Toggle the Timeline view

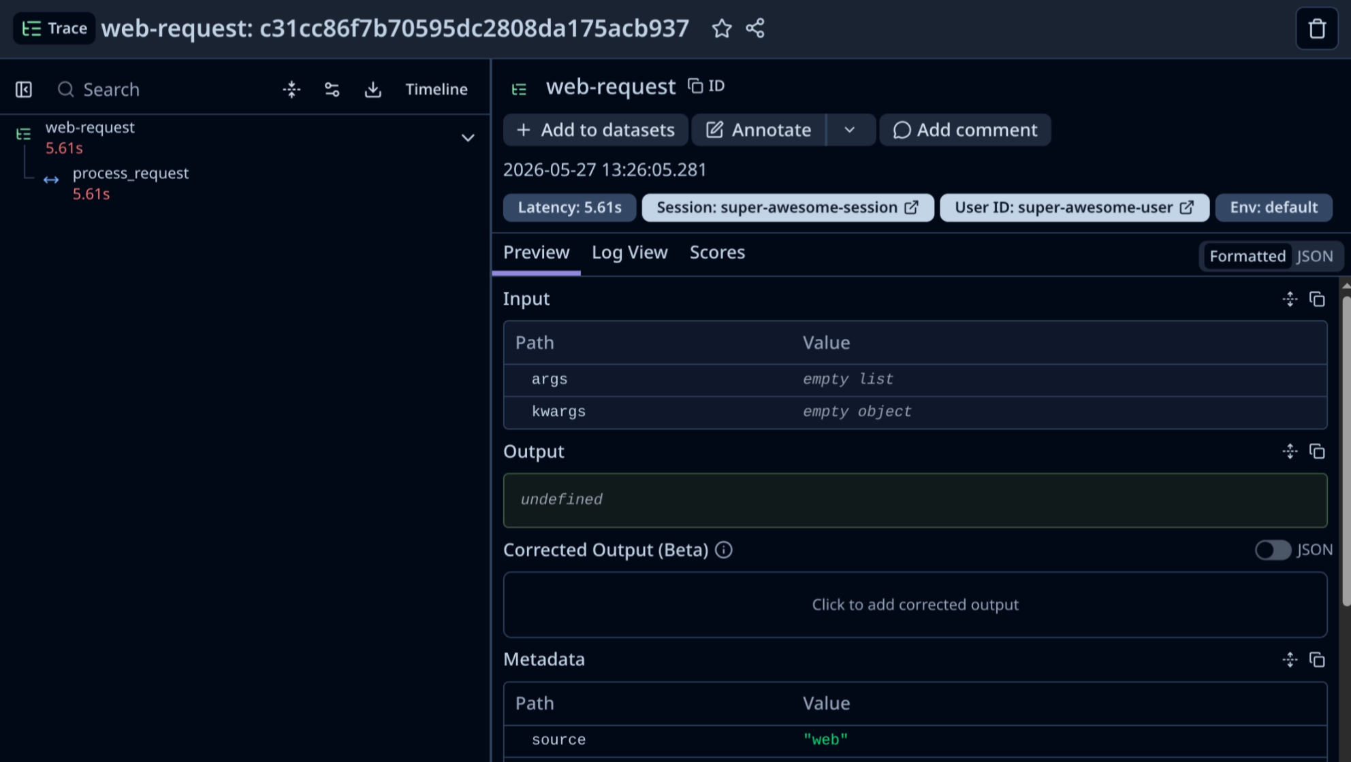436,89
